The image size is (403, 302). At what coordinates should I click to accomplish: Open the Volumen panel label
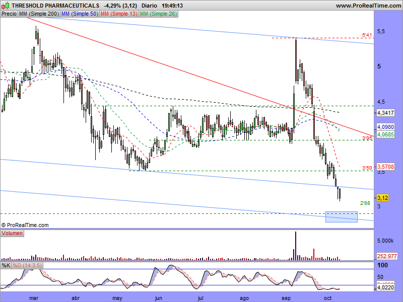[x=12, y=233]
